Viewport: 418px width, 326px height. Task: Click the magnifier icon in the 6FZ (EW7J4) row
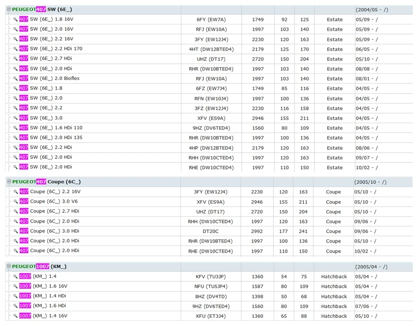point(15,88)
